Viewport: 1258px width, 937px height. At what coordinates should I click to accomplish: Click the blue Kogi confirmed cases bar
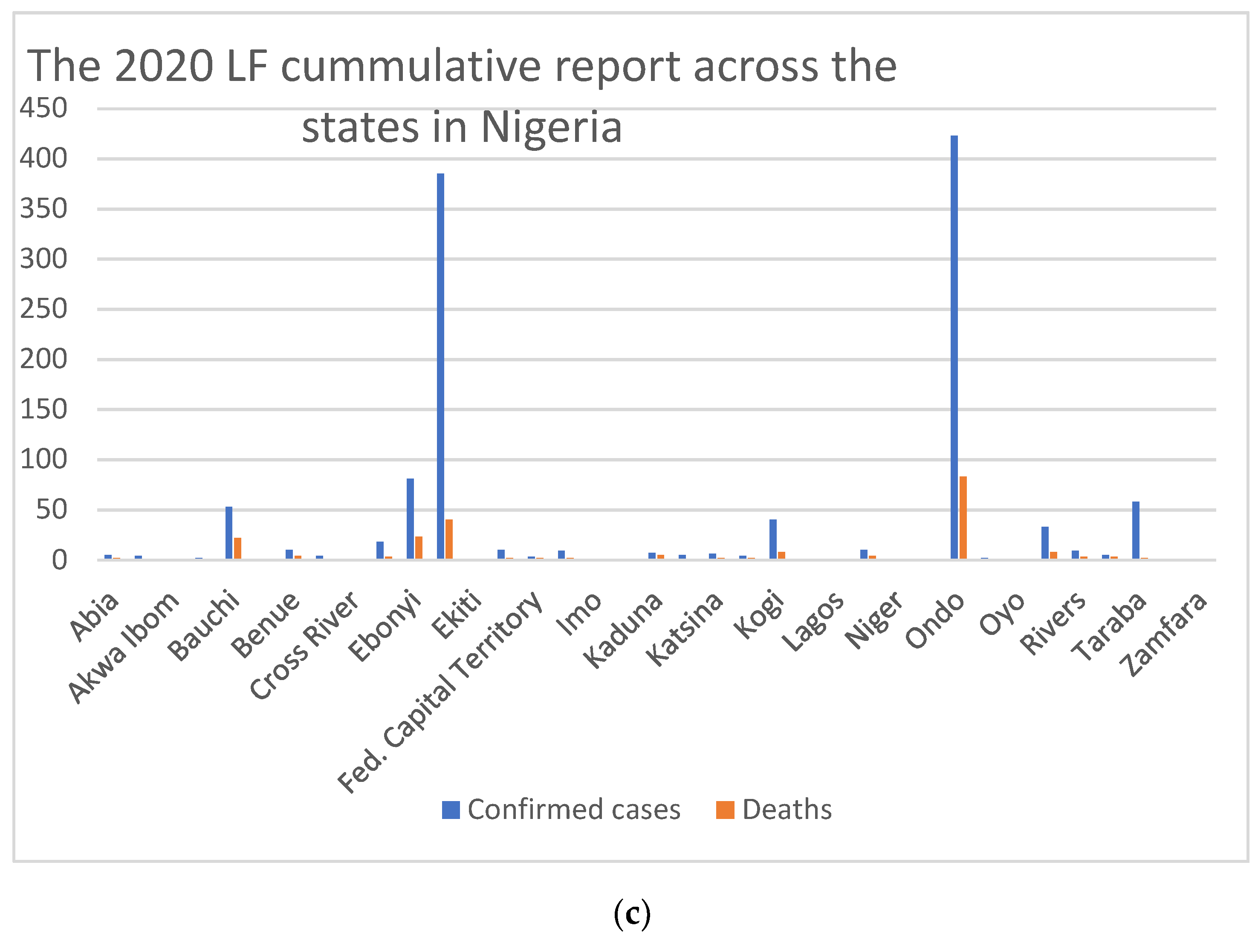tap(773, 539)
